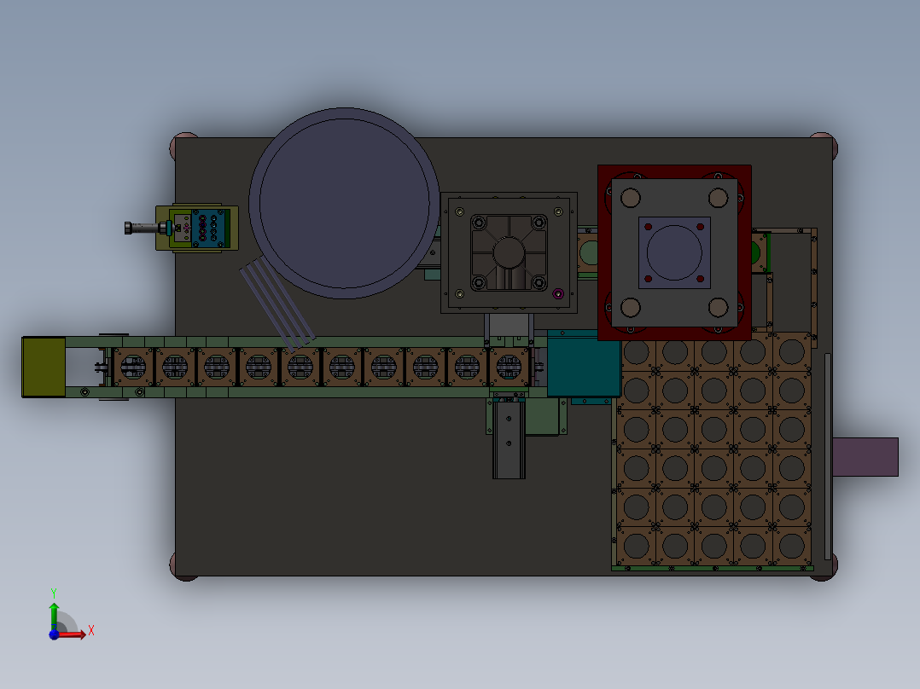Image resolution: width=920 pixels, height=689 pixels.
Task: Click the blue Z axis ball of triad
Action: pyautogui.click(x=54, y=634)
